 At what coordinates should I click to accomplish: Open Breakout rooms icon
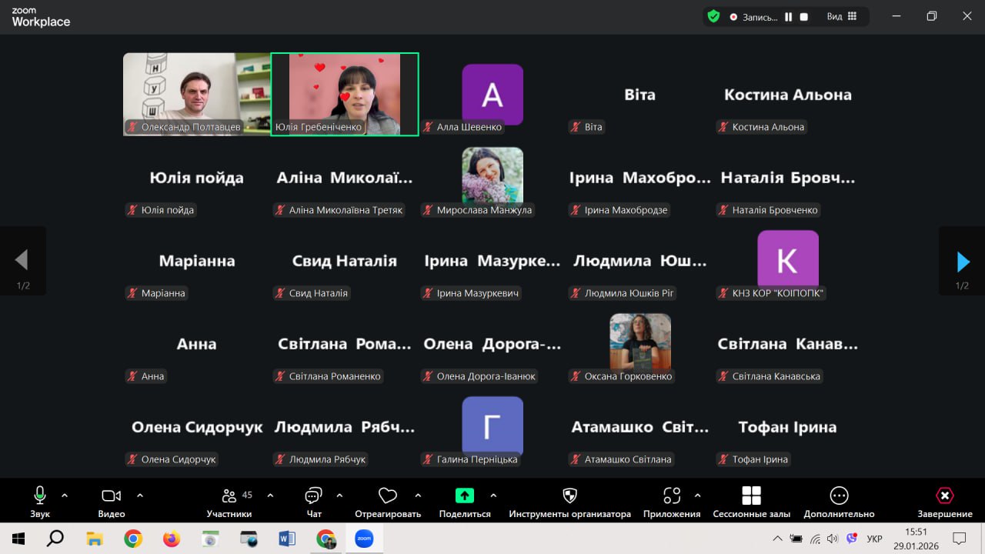[x=751, y=496]
